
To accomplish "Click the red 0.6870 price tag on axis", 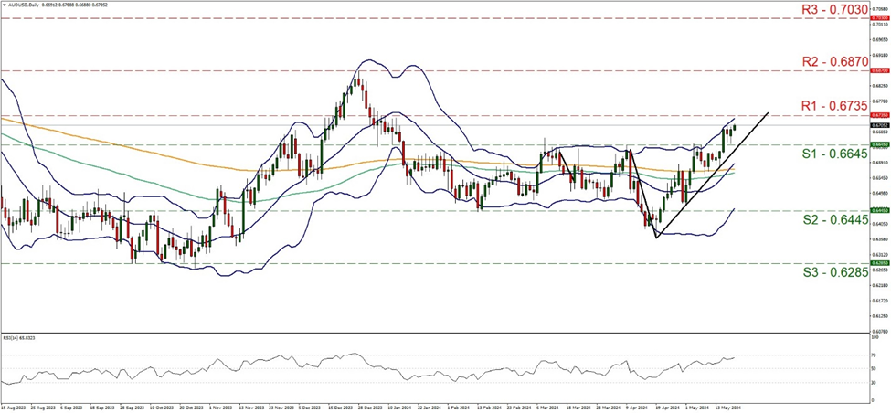I will 878,70.
